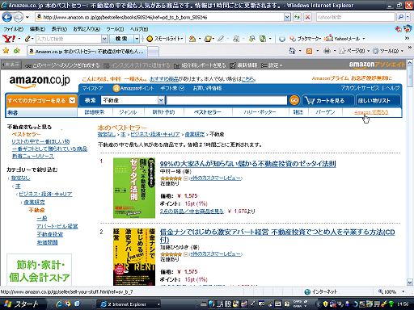Click the Add to Favorites icon
Image resolution: width=414 pixels, height=310 pixels.
(17, 51)
